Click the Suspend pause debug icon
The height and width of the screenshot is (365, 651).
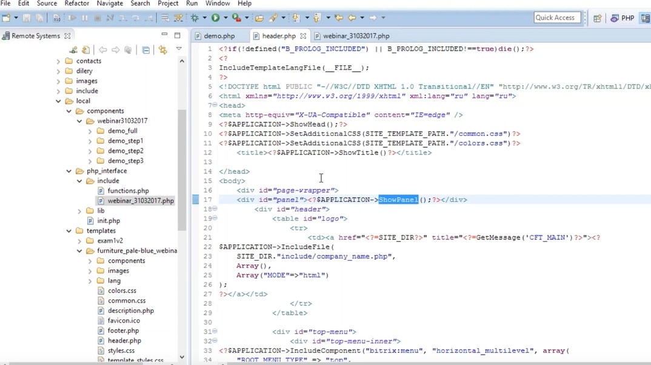point(85,18)
